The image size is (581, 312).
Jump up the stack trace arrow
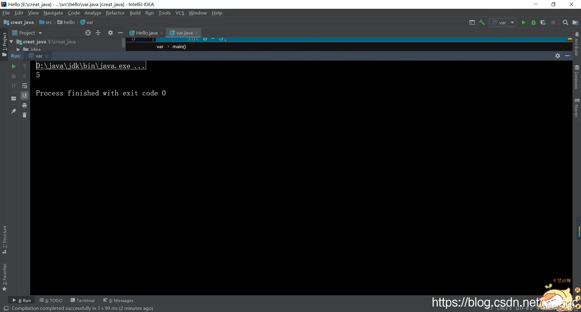coord(25,66)
